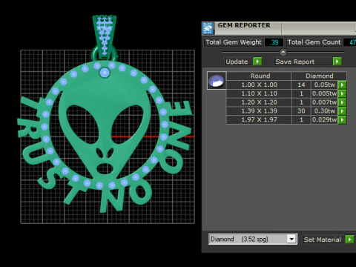356x267 pixels.
Task: Click the Total Gem Count label
Action: pyautogui.click(x=314, y=42)
